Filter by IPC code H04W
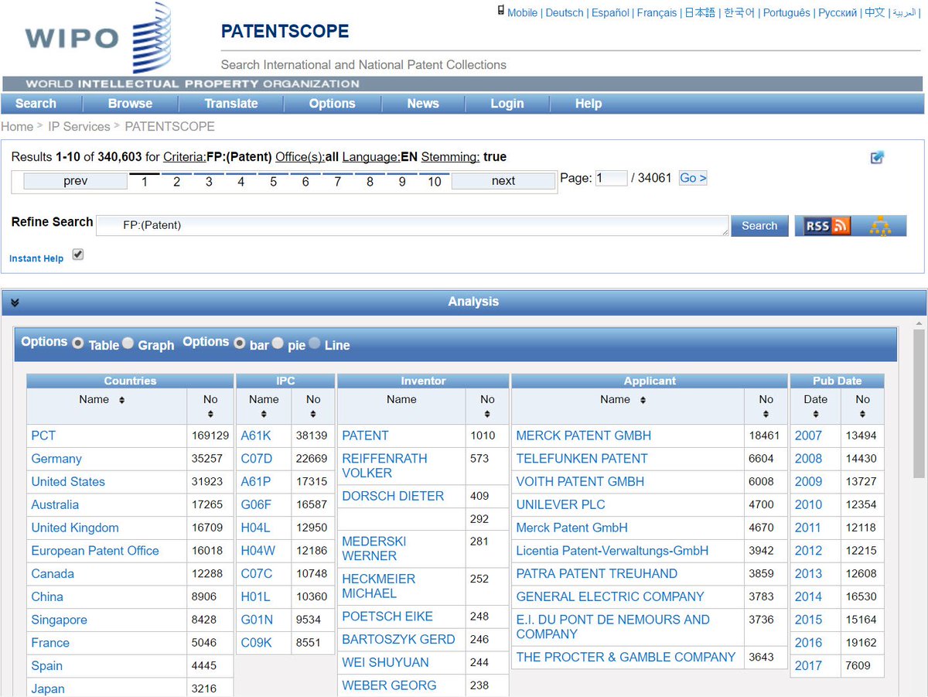 (x=258, y=551)
